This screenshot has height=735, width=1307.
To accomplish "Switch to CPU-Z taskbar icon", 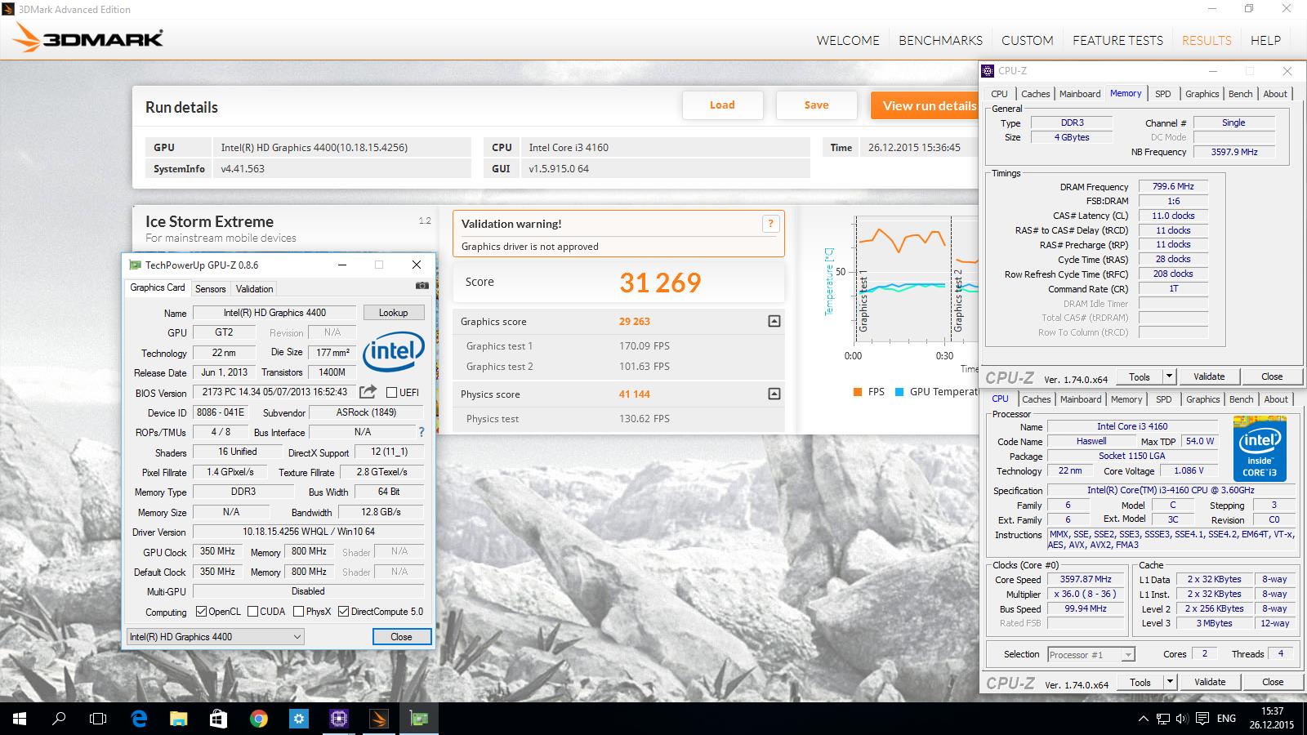I will 338,719.
